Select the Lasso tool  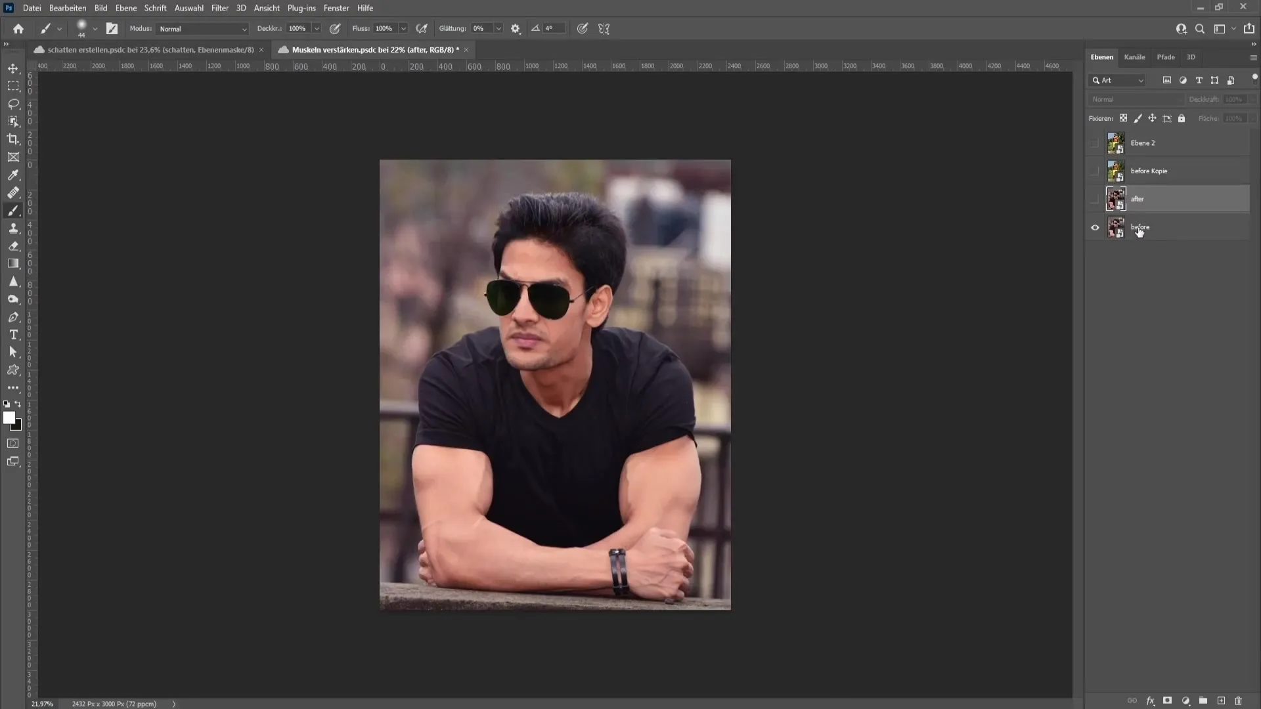click(13, 103)
